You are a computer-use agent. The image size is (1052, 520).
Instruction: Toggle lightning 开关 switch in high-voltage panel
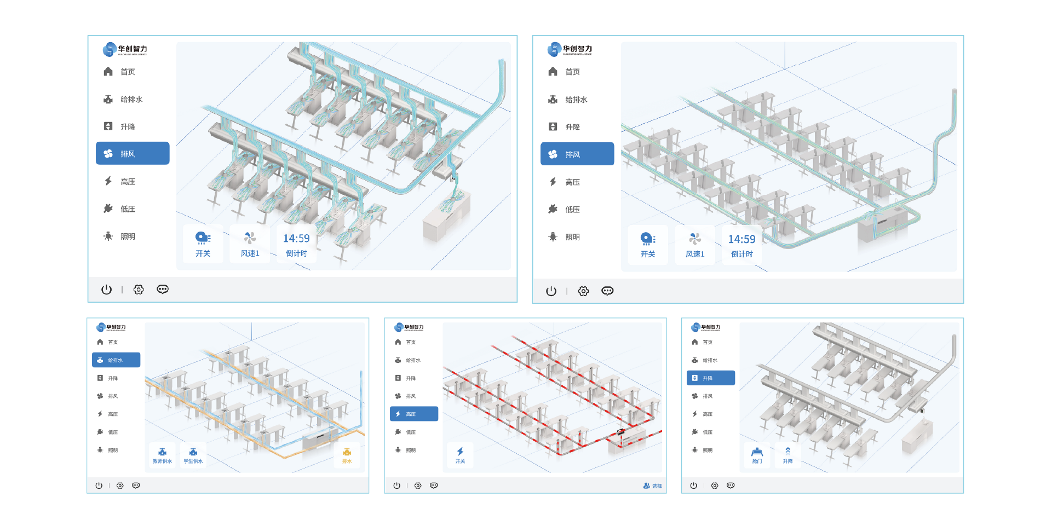point(460,455)
